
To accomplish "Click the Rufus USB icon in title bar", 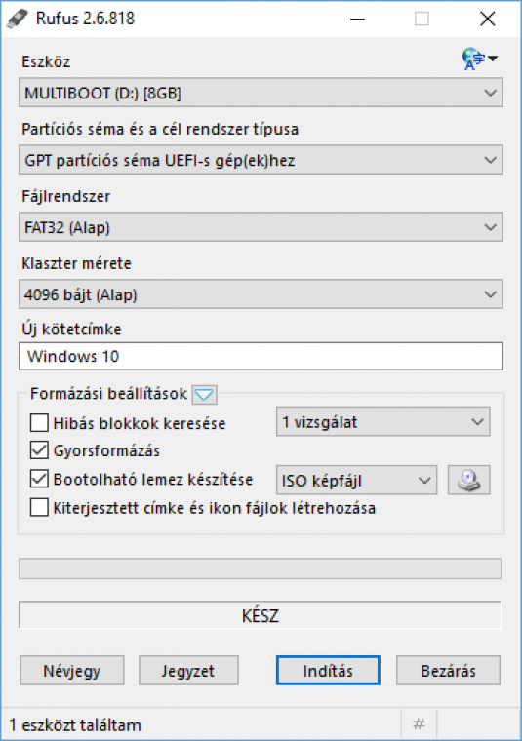I will pyautogui.click(x=18, y=19).
